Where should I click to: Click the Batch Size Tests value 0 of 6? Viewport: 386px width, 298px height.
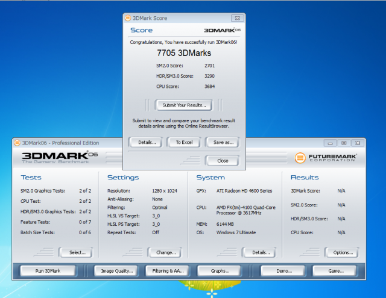(x=85, y=232)
